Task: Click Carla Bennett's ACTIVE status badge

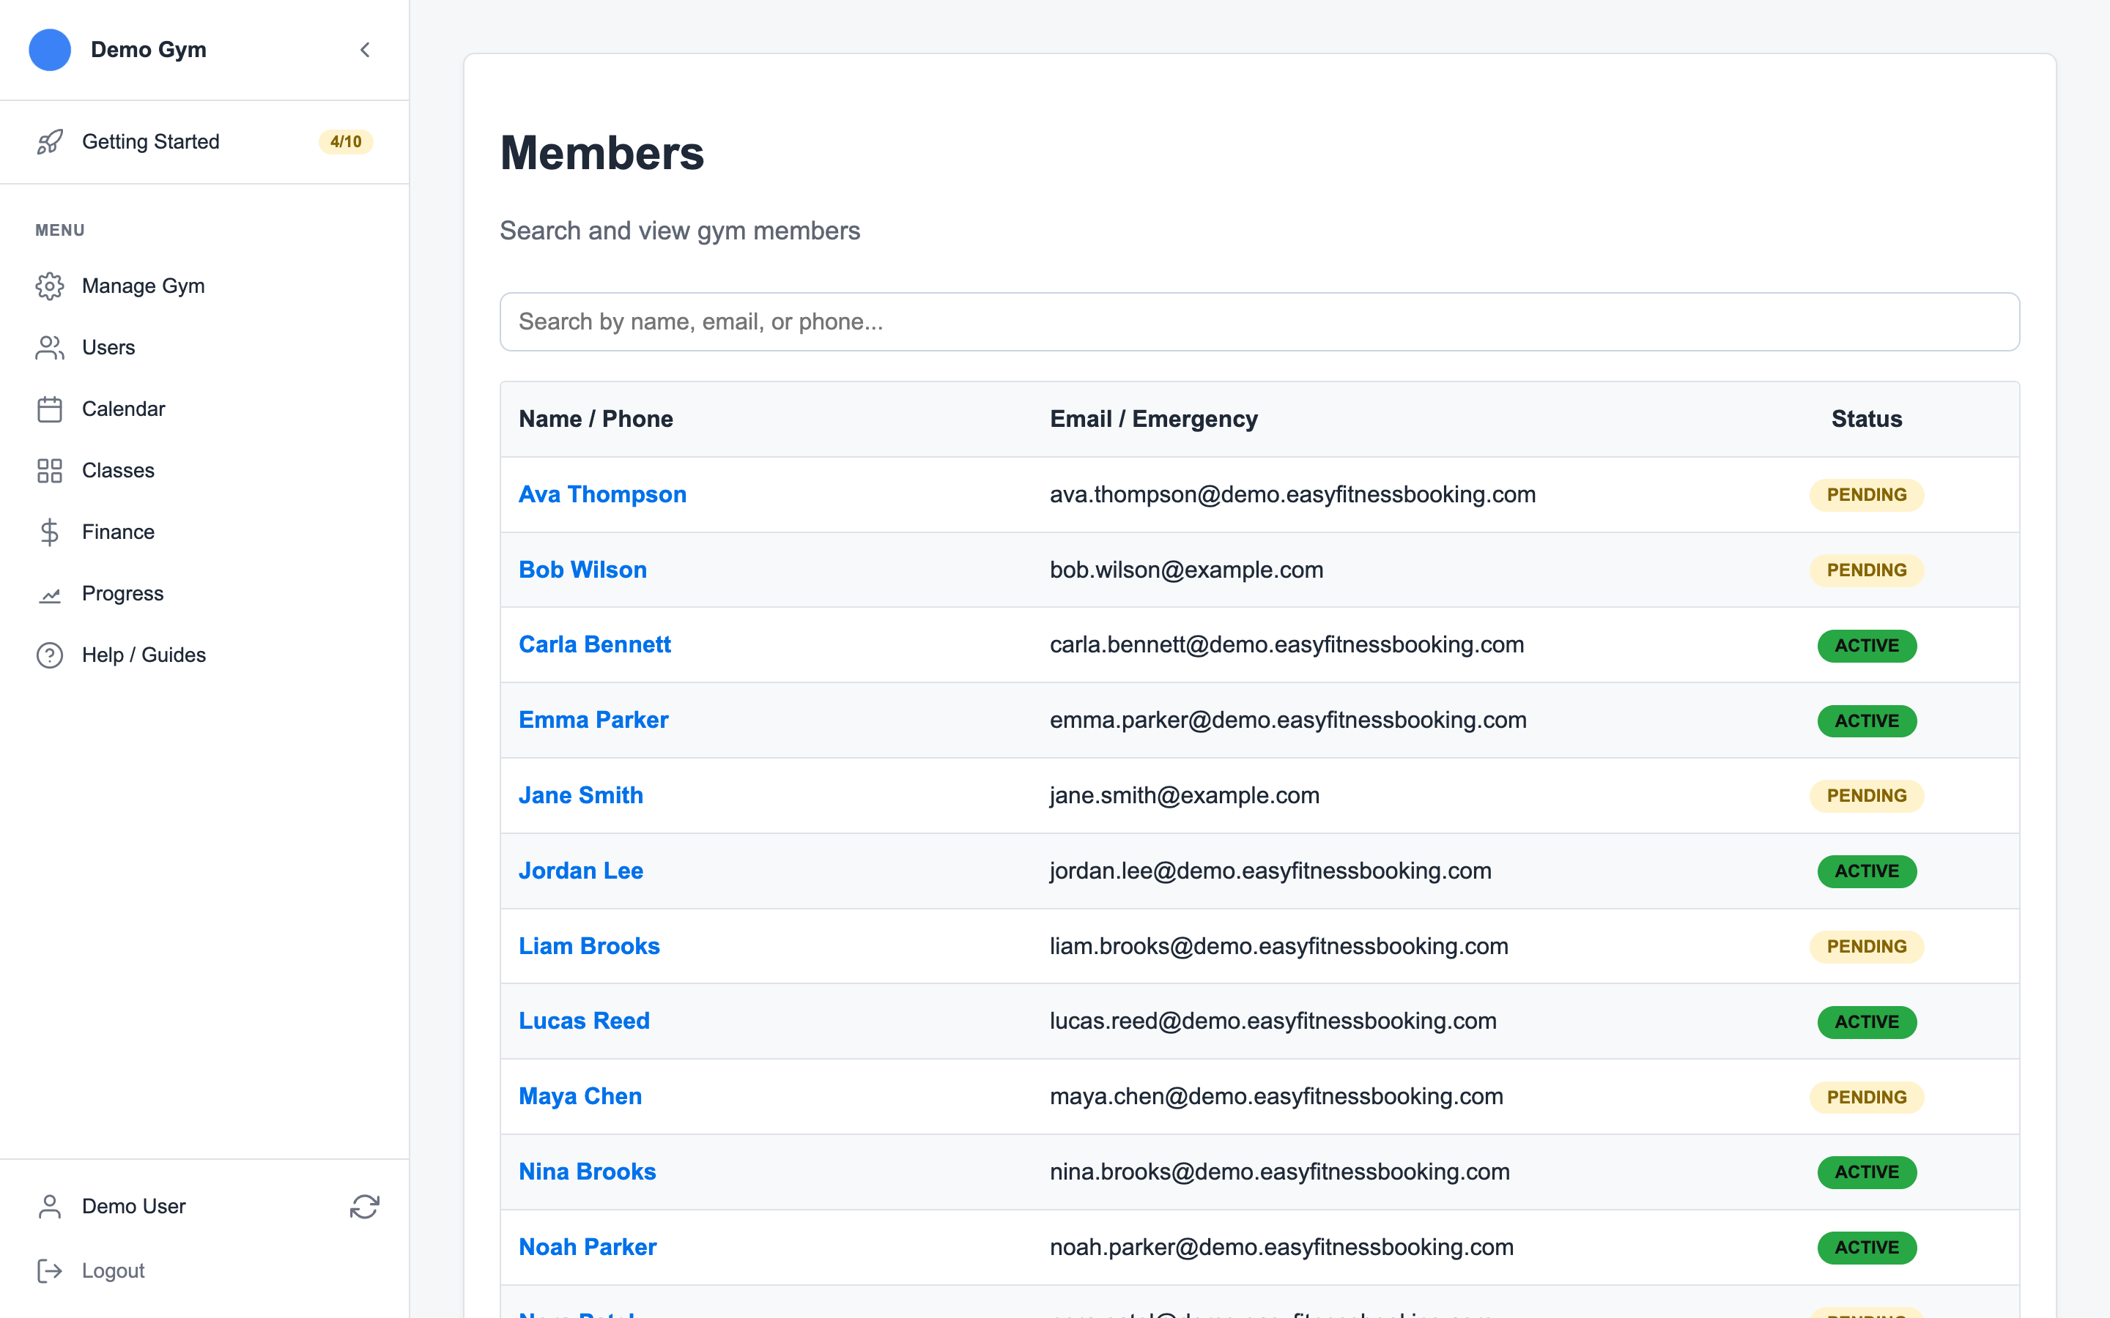Action: point(1867,646)
